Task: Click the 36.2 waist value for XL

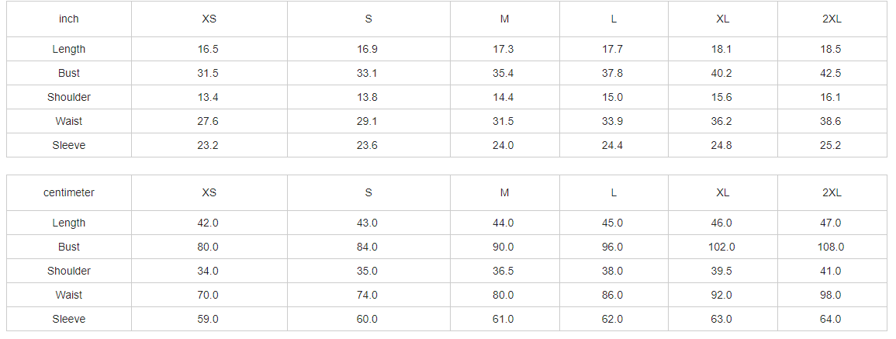Action: [723, 121]
